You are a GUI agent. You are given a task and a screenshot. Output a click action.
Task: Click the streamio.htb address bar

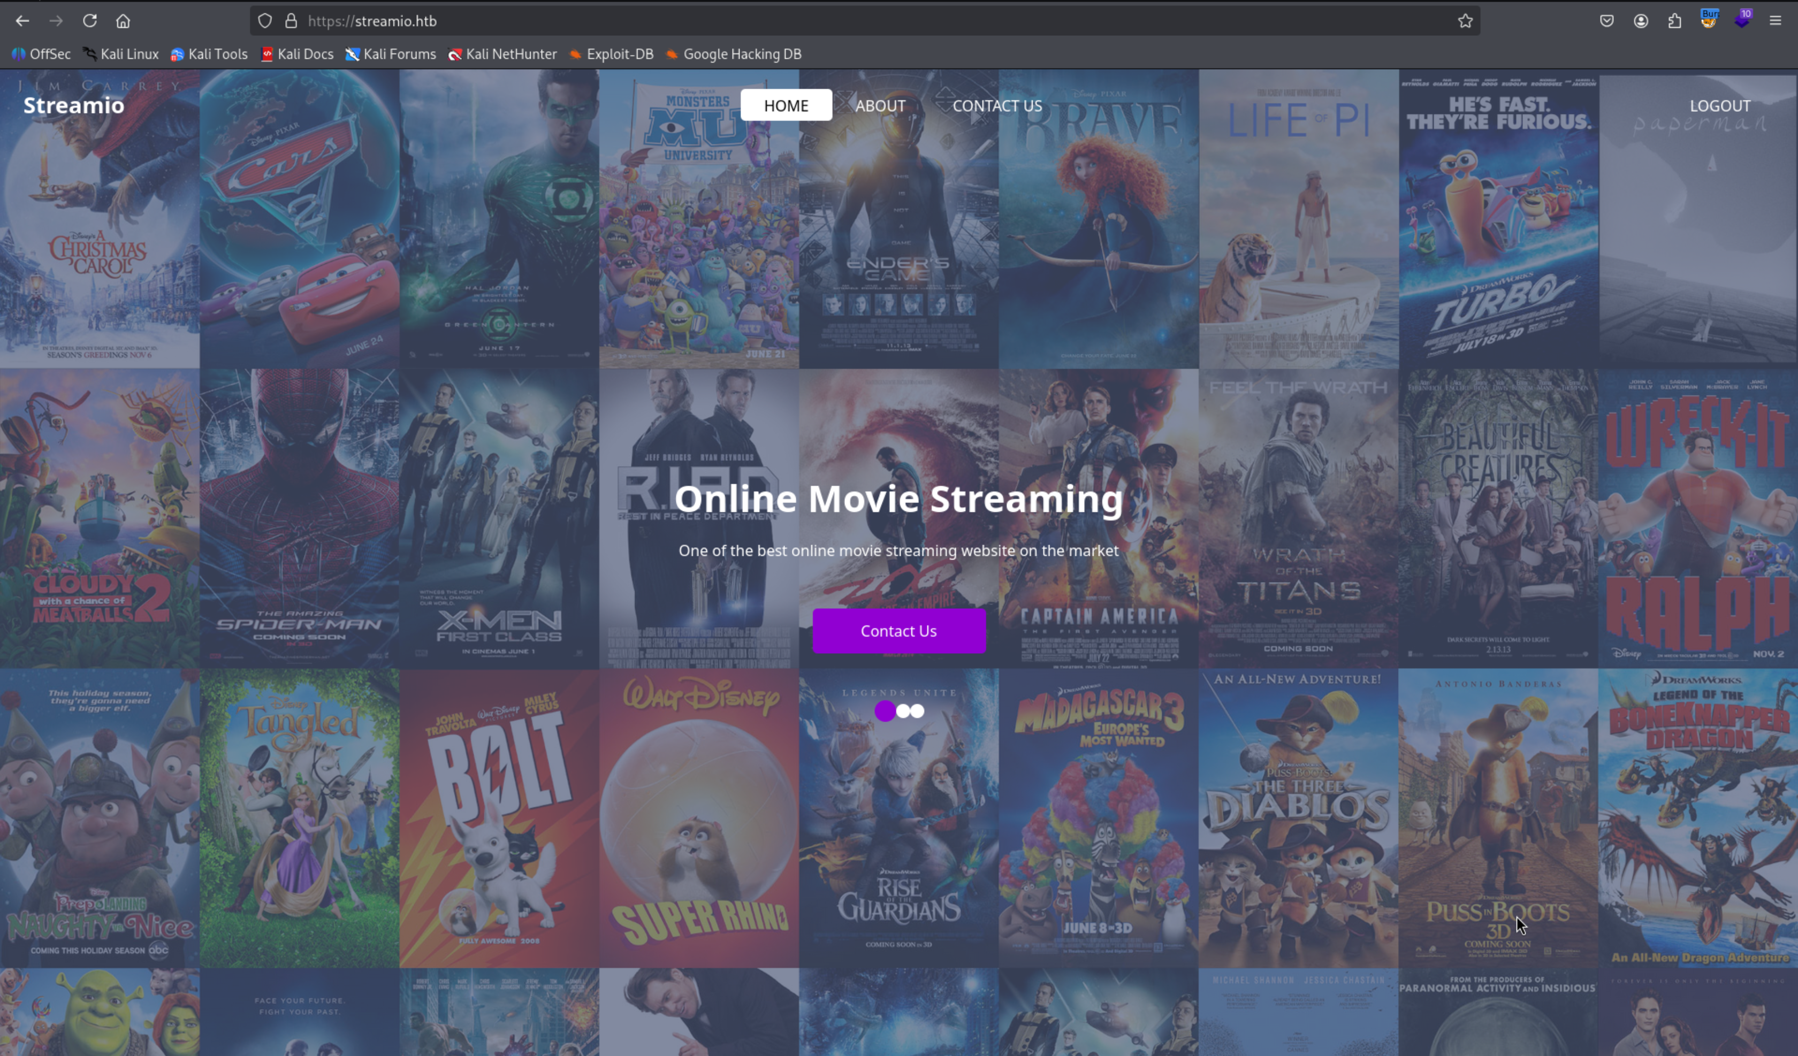(x=856, y=21)
